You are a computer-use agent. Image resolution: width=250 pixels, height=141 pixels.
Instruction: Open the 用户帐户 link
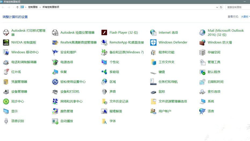165,111
